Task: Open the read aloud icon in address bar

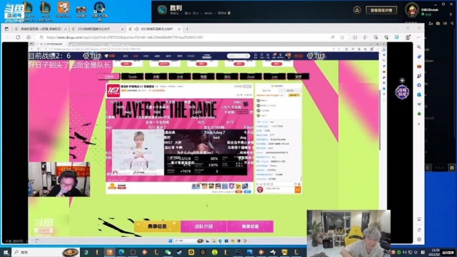Action: tap(333, 37)
